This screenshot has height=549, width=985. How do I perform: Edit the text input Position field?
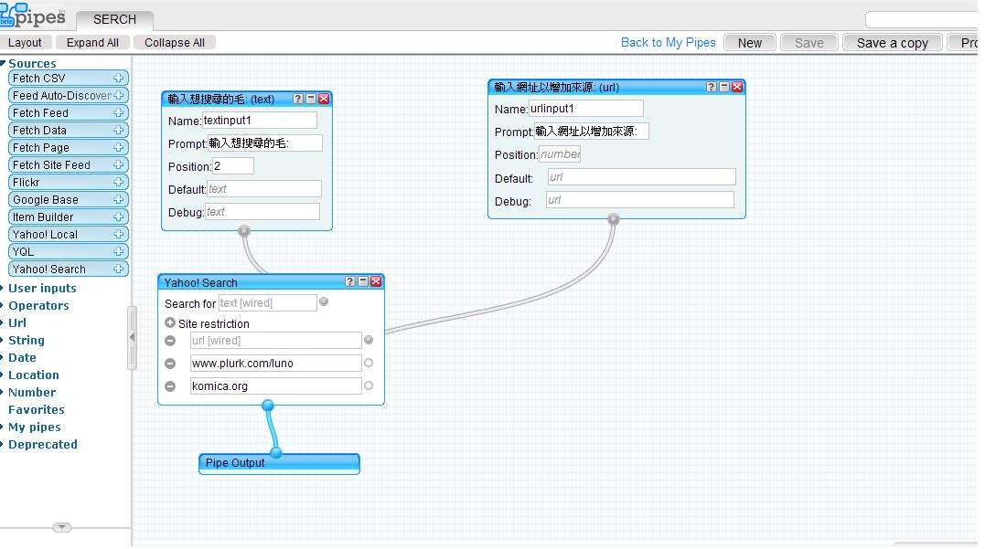click(x=233, y=166)
